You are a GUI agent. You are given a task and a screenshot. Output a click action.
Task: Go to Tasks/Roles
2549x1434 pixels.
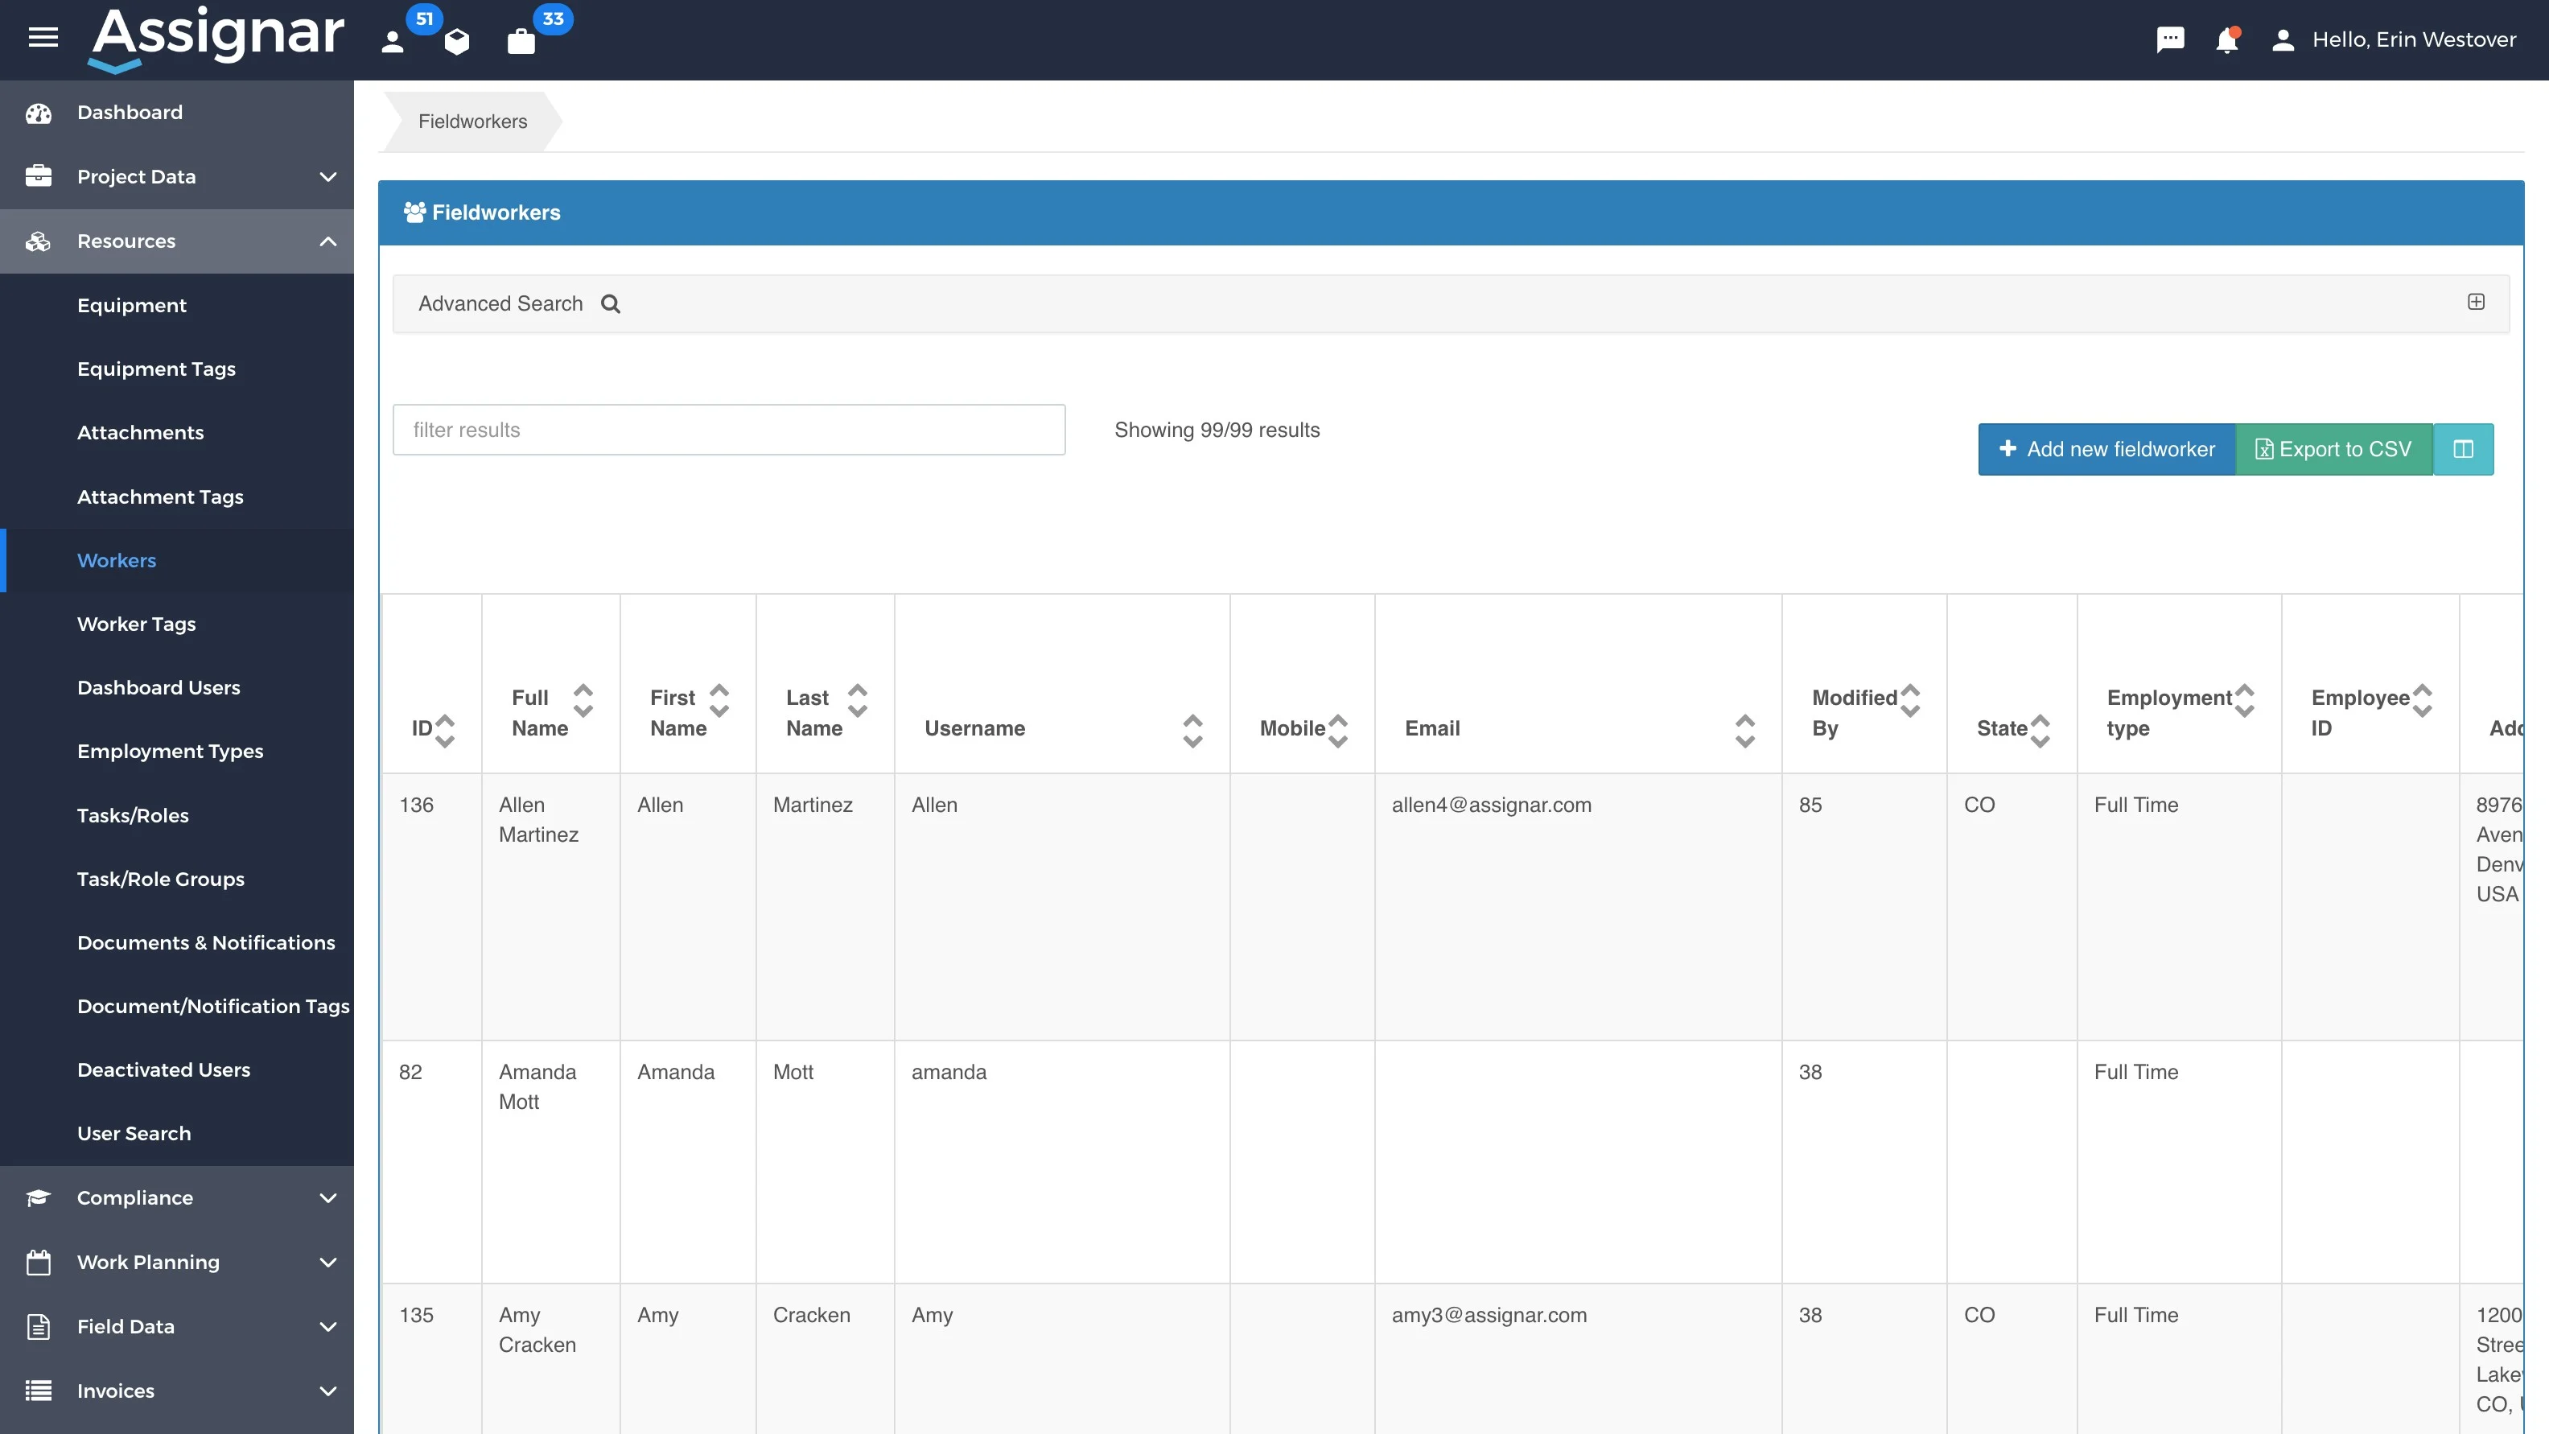pyautogui.click(x=177, y=815)
